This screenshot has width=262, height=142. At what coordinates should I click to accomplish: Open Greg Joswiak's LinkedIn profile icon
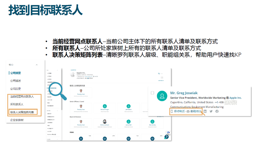coord(205,111)
